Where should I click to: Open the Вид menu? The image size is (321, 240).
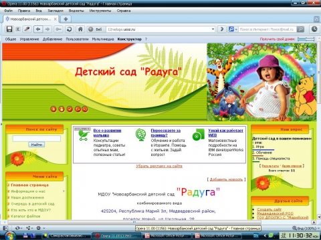pyautogui.click(x=39, y=11)
